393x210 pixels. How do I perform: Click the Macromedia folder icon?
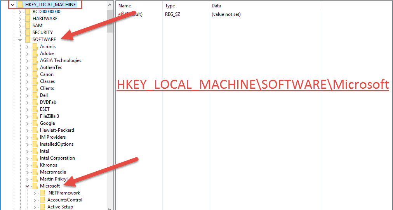35,172
